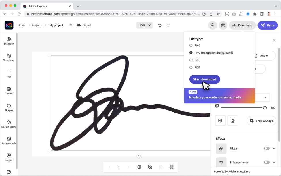This screenshot has width=281, height=176.
Task: Expand the Enhancements options chevron
Action: 274,163
